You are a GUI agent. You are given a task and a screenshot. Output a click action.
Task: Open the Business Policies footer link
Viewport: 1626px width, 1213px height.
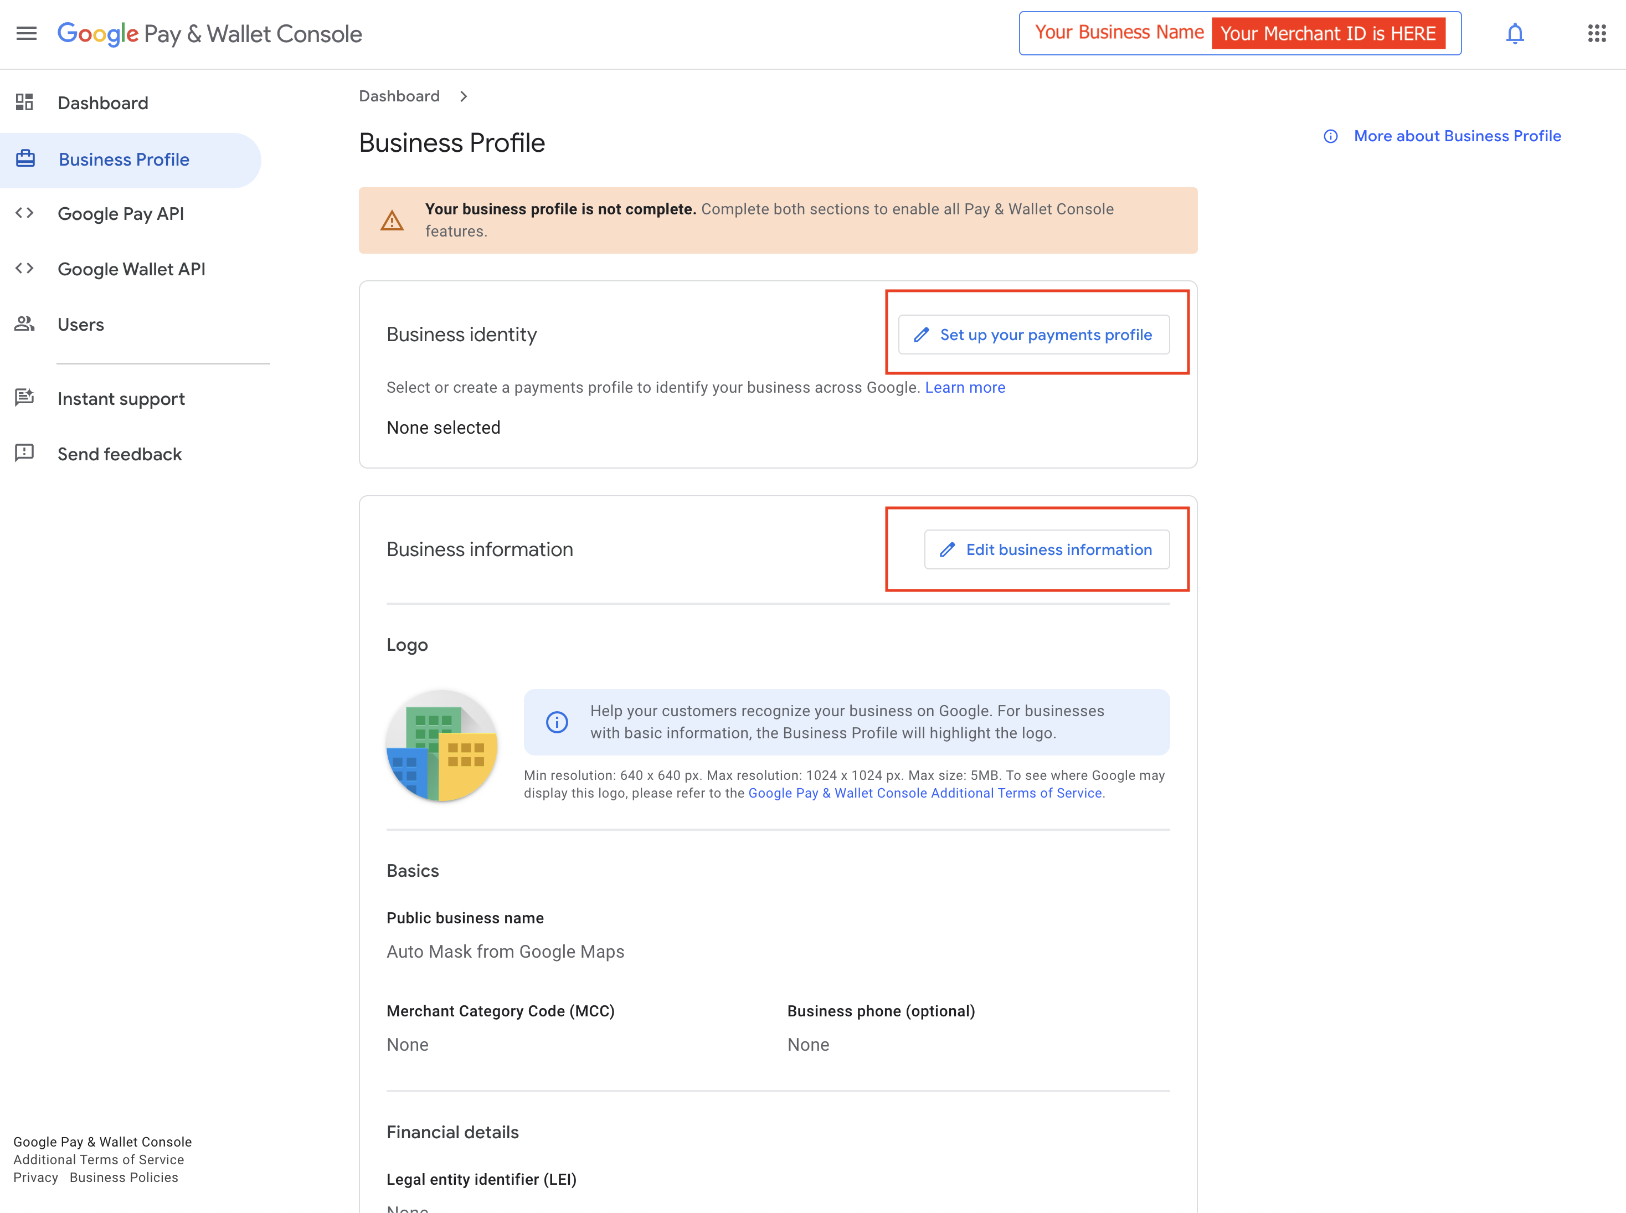[x=124, y=1177]
